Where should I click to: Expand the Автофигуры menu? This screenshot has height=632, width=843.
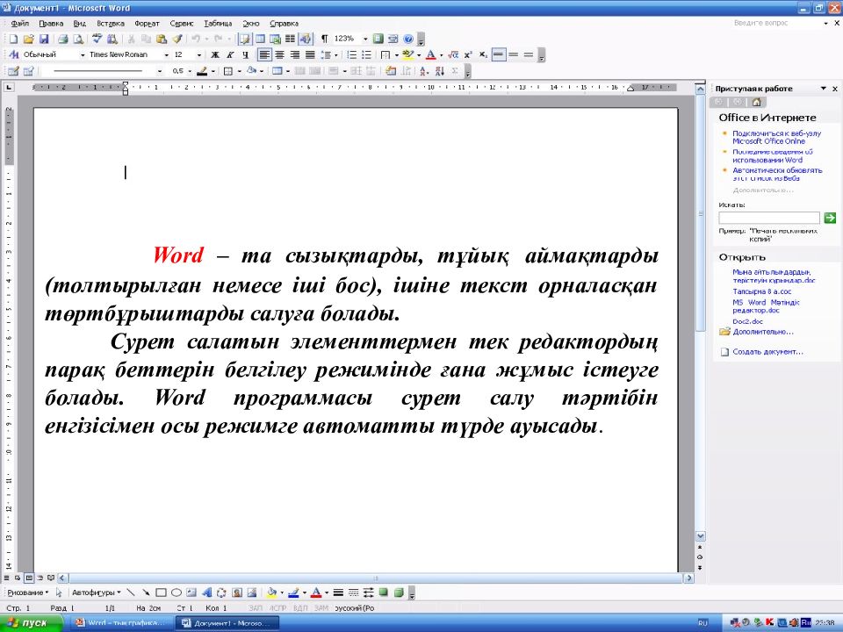click(96, 592)
